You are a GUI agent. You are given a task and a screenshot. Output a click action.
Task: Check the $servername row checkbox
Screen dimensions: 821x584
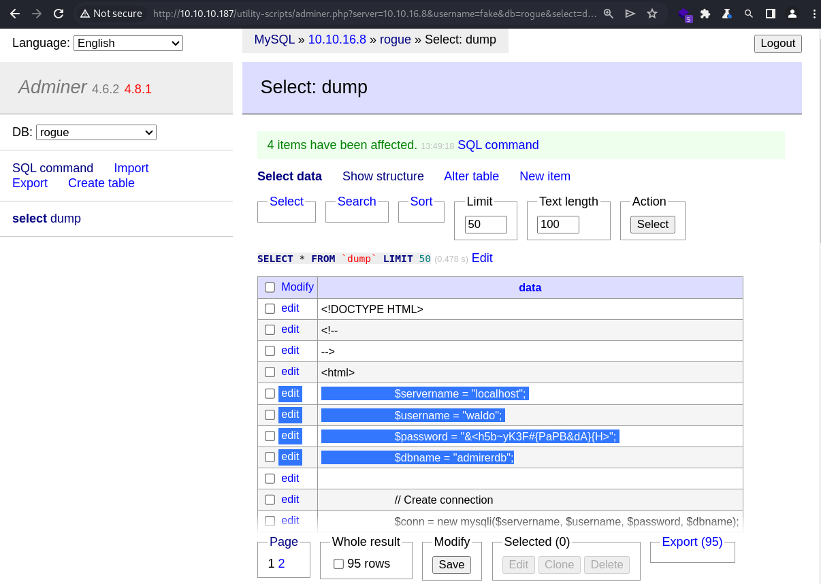click(270, 393)
